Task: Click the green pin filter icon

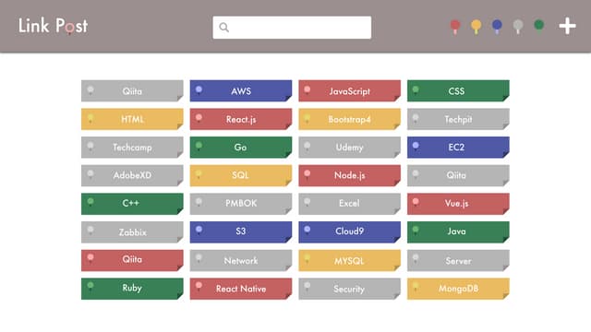Action: tap(539, 27)
